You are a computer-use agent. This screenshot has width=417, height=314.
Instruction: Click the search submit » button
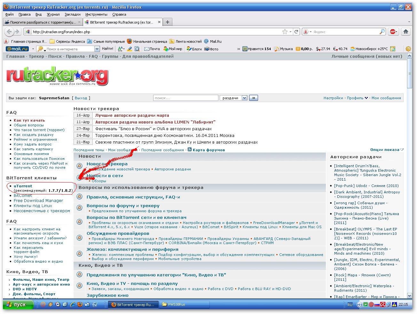point(254,98)
